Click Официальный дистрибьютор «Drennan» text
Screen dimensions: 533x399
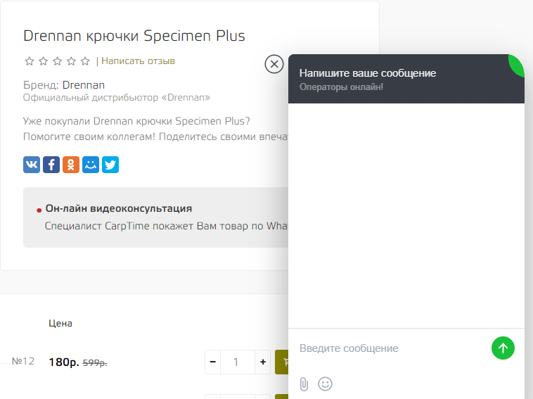[x=117, y=98]
